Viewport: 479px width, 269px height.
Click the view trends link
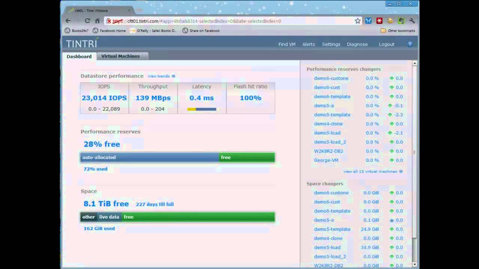pos(159,76)
